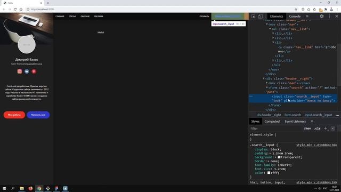Switch to the Console panel
This screenshot has width=341, height=192.
[x=295, y=17]
